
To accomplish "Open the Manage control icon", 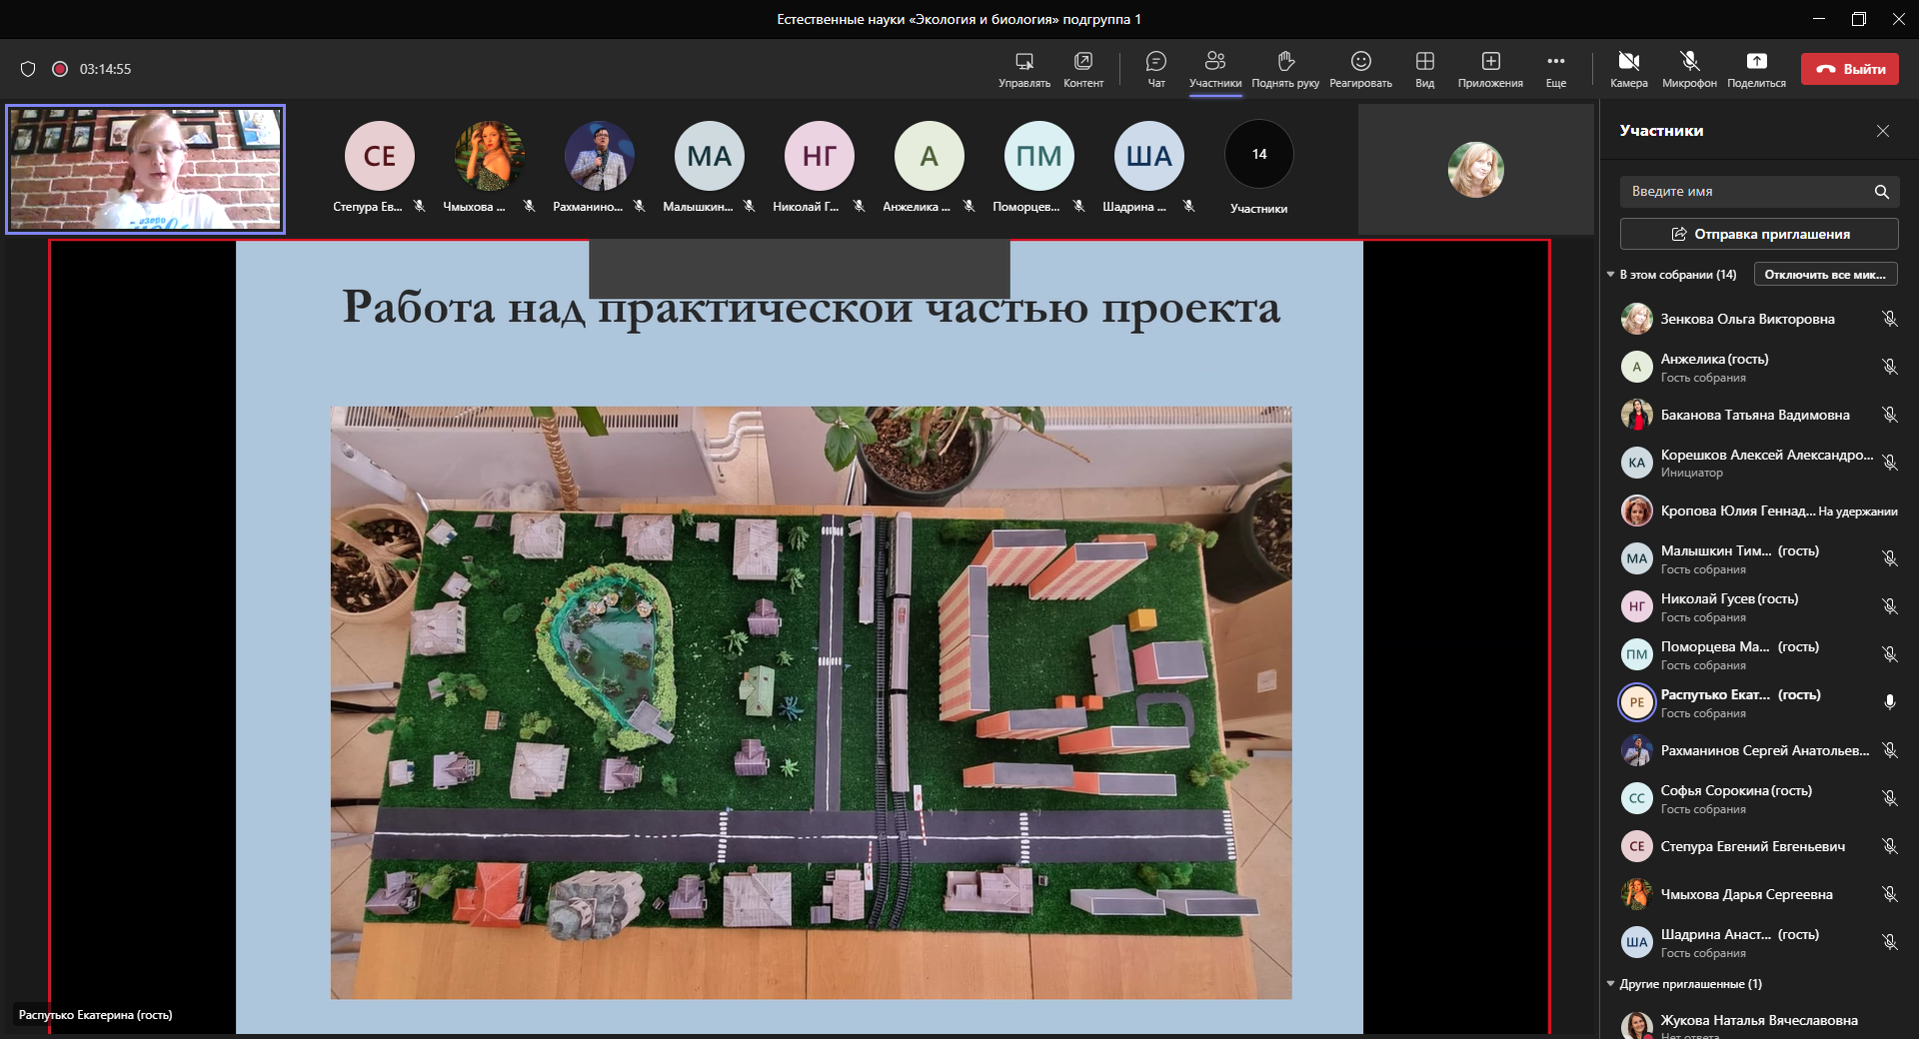I will pos(1023,68).
